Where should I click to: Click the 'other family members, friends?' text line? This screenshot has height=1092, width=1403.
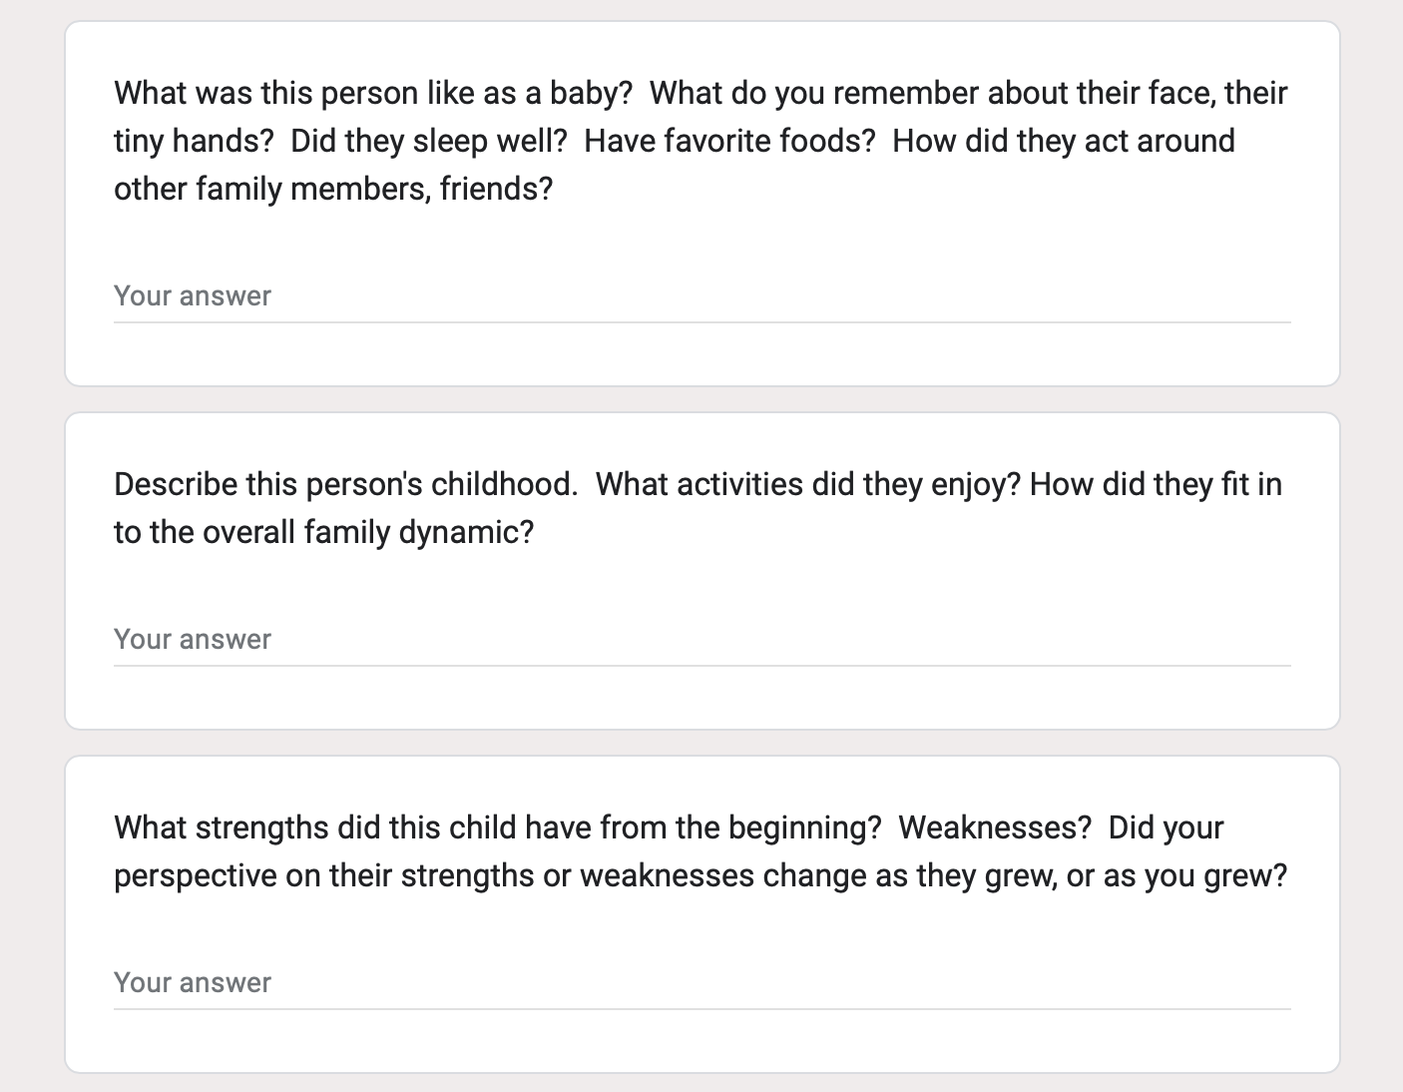point(333,189)
